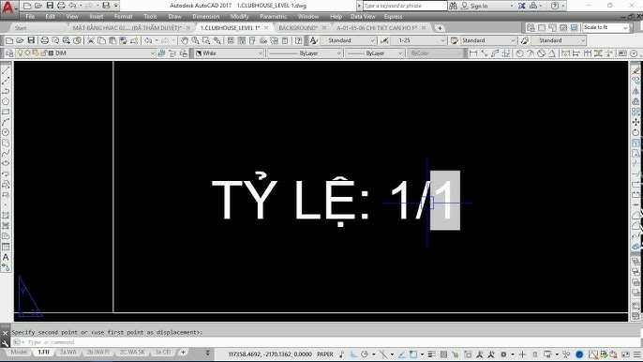Select the Rectangle draw tool

[6, 112]
